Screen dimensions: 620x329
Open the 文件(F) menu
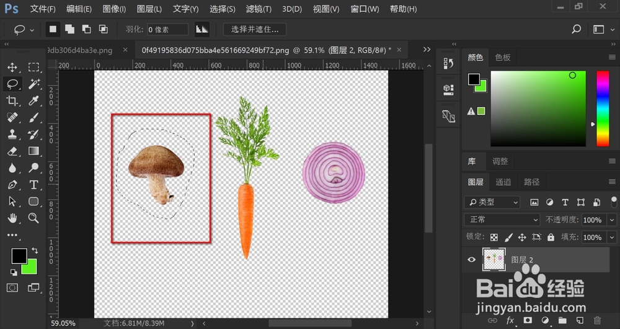(43, 9)
